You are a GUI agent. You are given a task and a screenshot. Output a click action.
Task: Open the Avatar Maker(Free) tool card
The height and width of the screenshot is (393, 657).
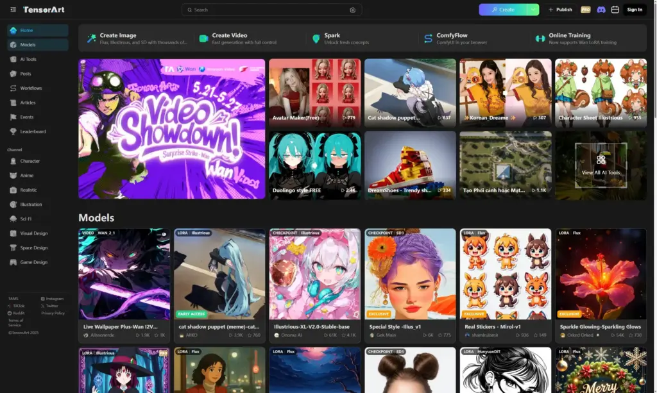click(x=314, y=93)
